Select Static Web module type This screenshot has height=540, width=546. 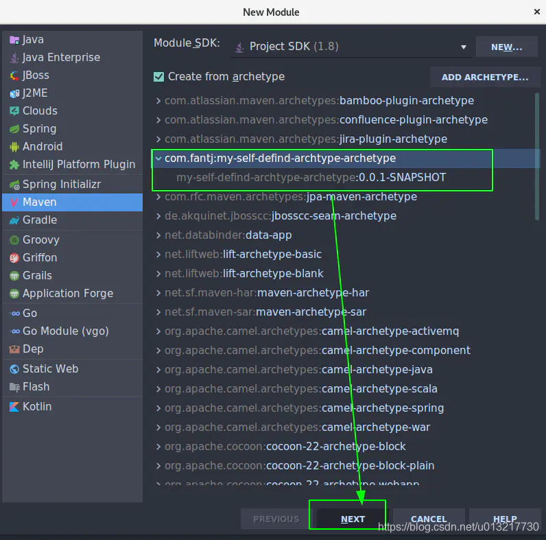73,368
